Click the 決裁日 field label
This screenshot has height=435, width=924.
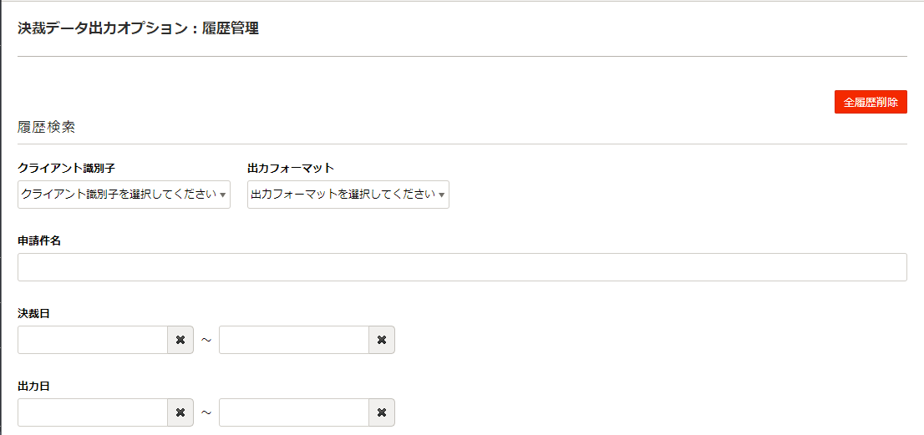(x=33, y=313)
